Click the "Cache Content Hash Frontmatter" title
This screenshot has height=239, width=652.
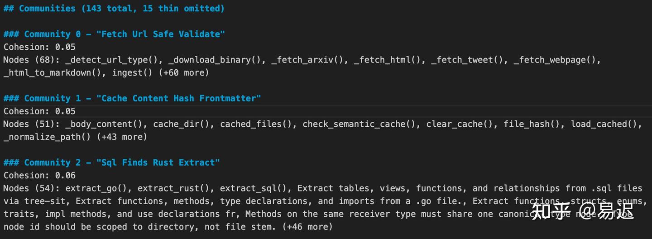[x=178, y=98]
